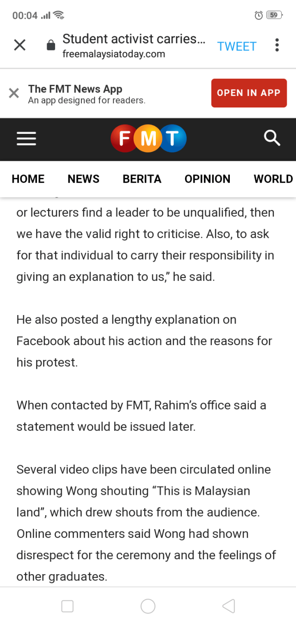
Task: Open the browser three-dot overflow menu
Action: (277, 45)
